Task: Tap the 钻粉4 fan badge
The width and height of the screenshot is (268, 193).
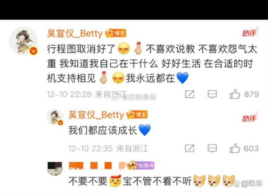Action: pyautogui.click(x=141, y=165)
